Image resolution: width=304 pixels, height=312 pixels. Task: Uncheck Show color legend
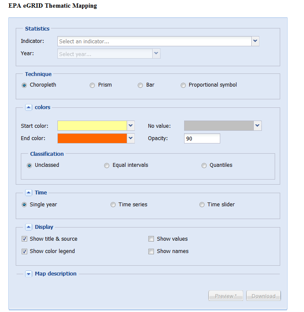[x=24, y=251]
